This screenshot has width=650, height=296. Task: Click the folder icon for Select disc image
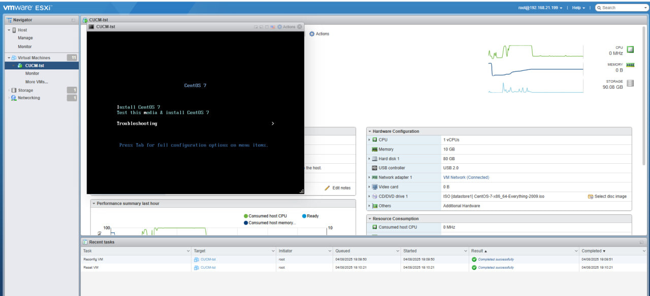click(x=591, y=196)
